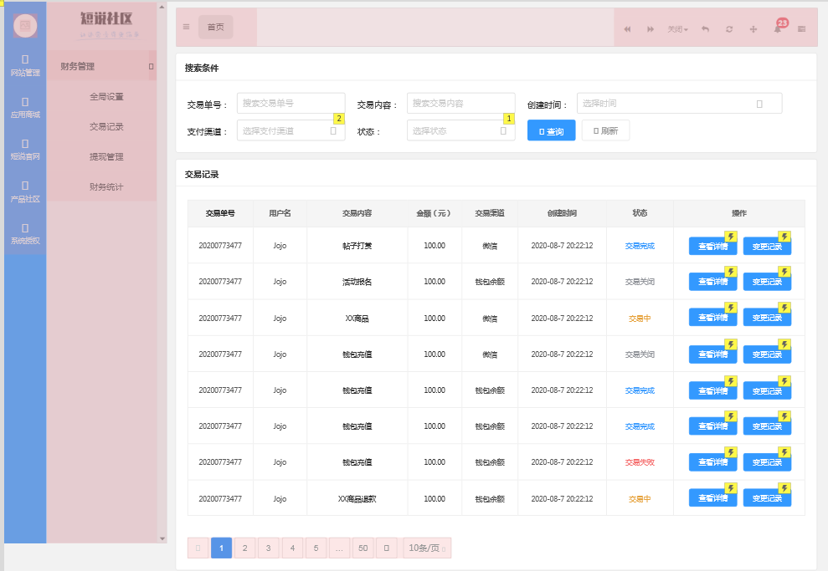Viewport: 828px width, 571px height.
Task: Click 变更记录 for the 活动报名 row
Action: (767, 282)
